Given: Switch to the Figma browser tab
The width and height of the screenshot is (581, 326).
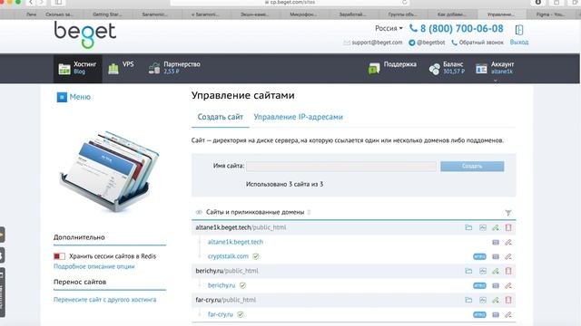Looking at the screenshot, I should tap(550, 14).
